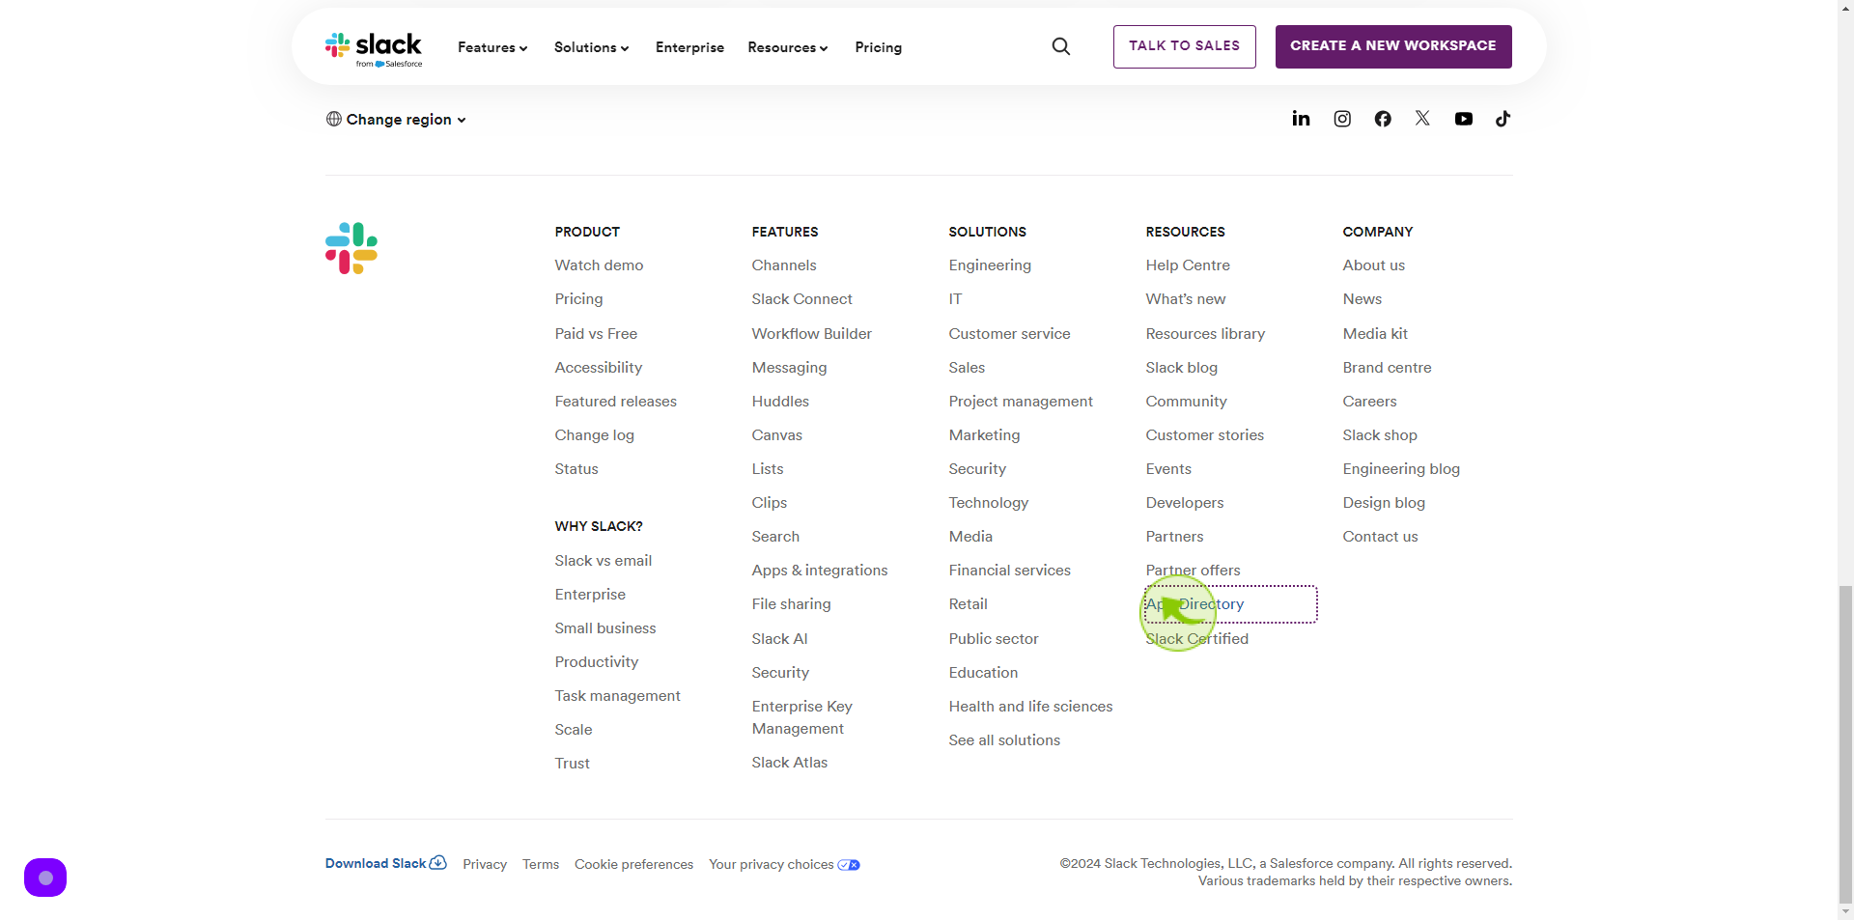Open the About us link
The width and height of the screenshot is (1854, 920).
coord(1374,265)
